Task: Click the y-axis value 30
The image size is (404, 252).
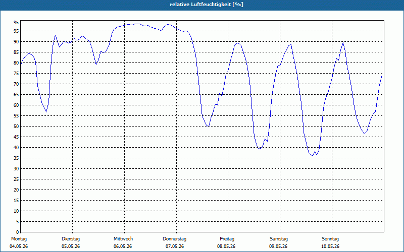Action: coord(16,169)
